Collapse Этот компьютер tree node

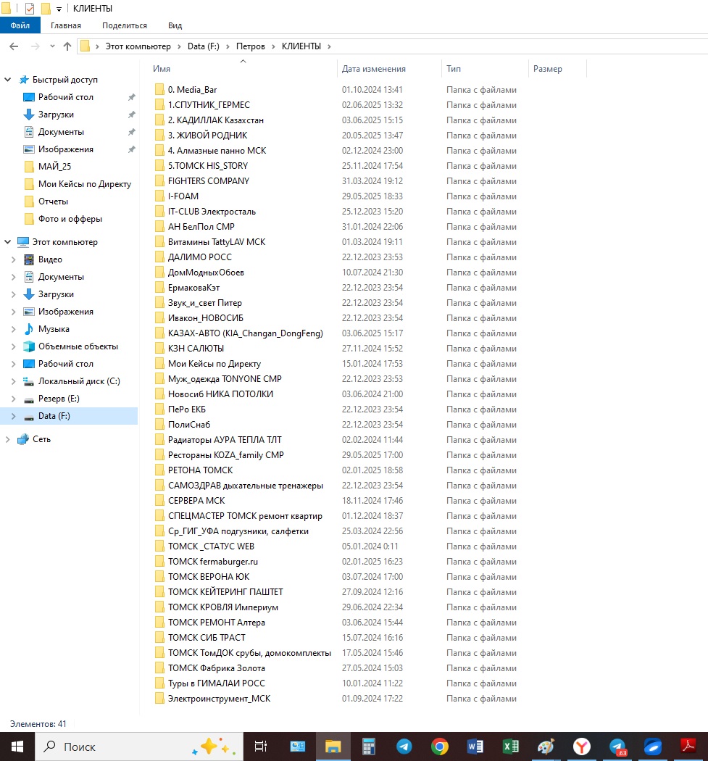click(x=8, y=241)
